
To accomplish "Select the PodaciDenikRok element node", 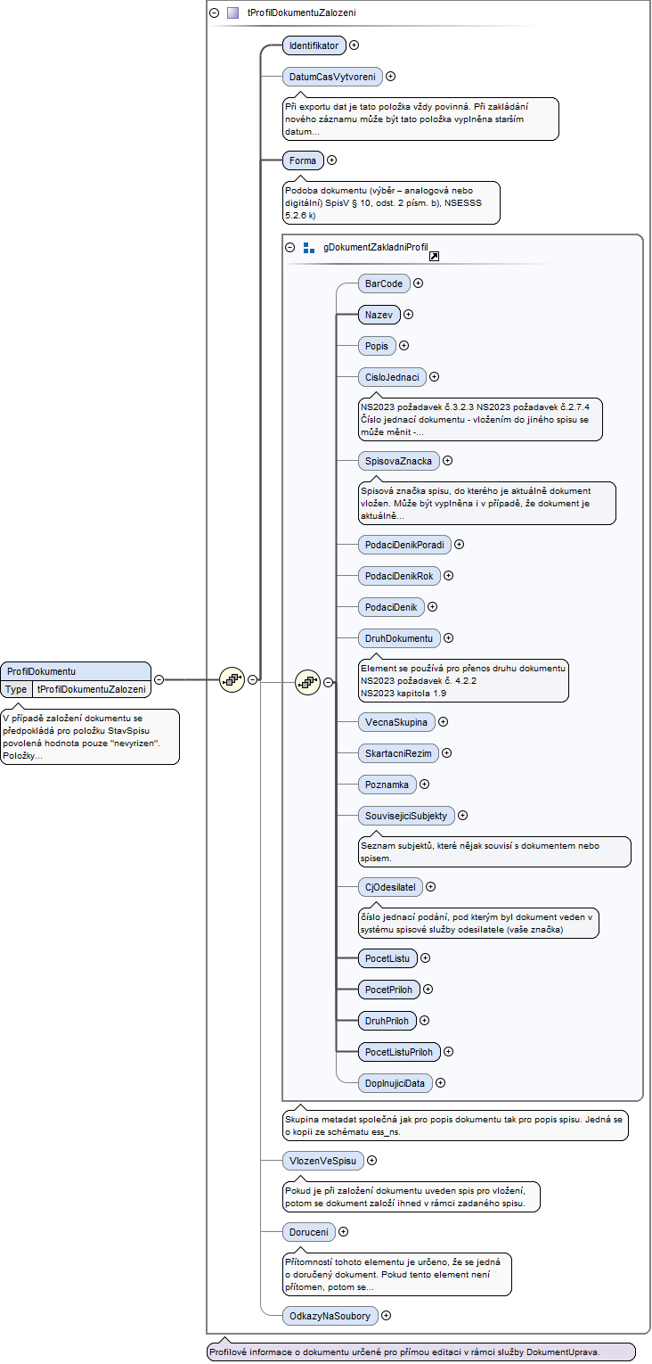I will click(x=399, y=576).
